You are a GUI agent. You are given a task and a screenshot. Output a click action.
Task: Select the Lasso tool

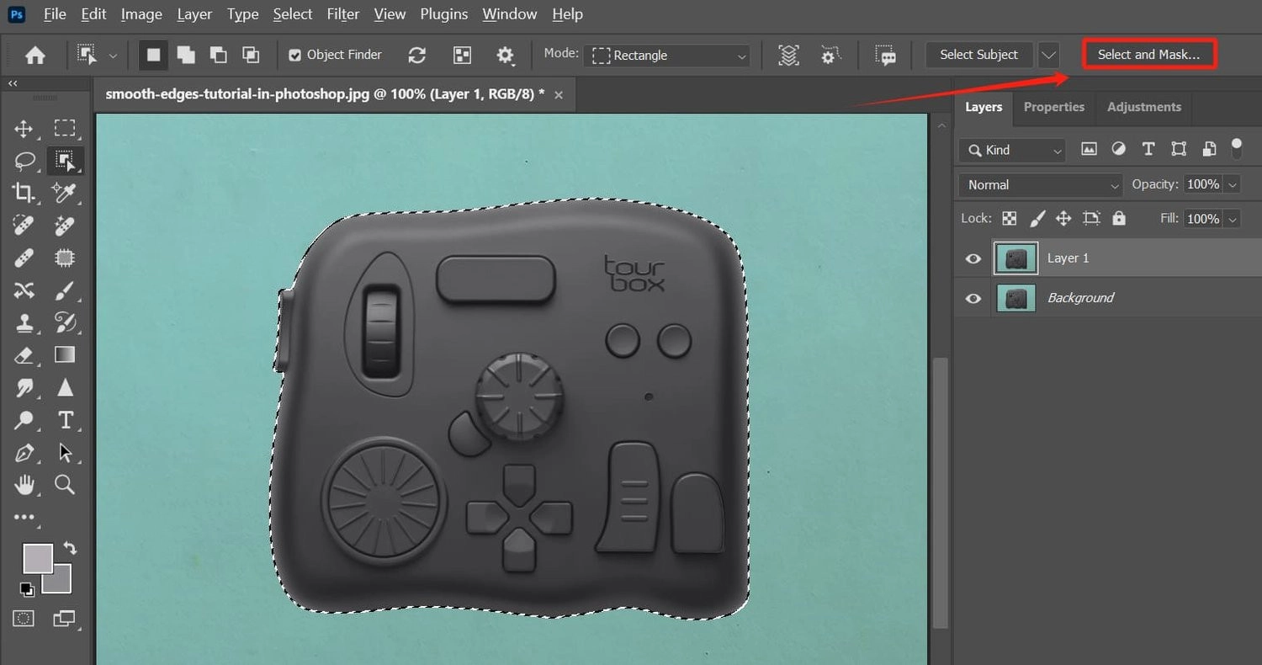[24, 160]
